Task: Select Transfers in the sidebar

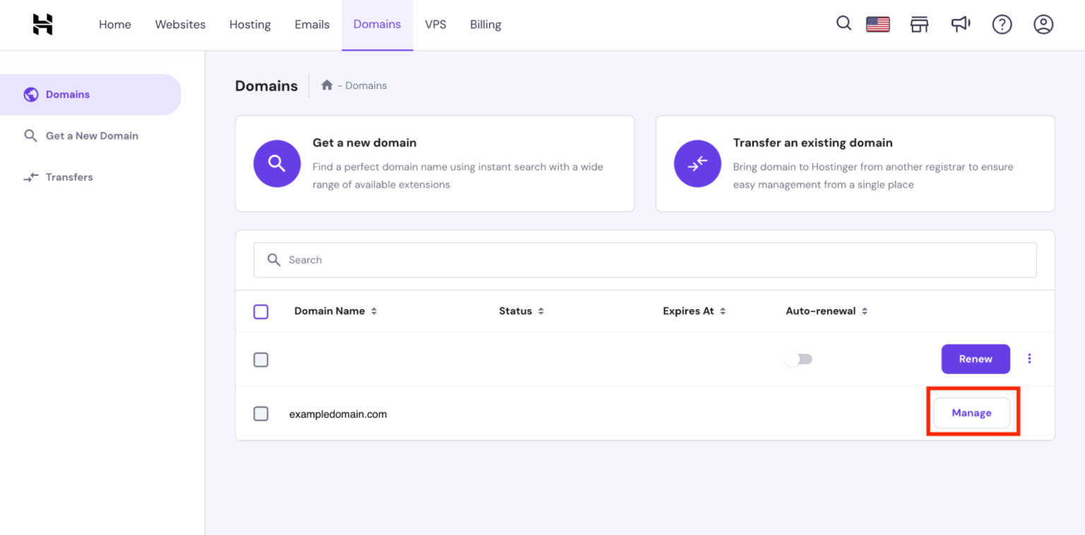Action: (68, 176)
